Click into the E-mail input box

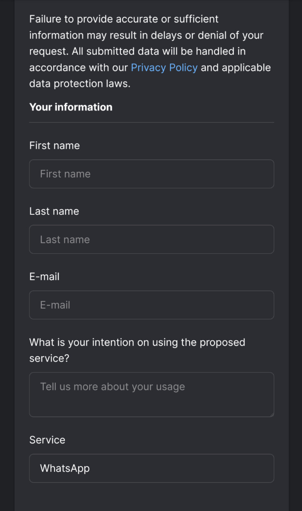[151, 305]
